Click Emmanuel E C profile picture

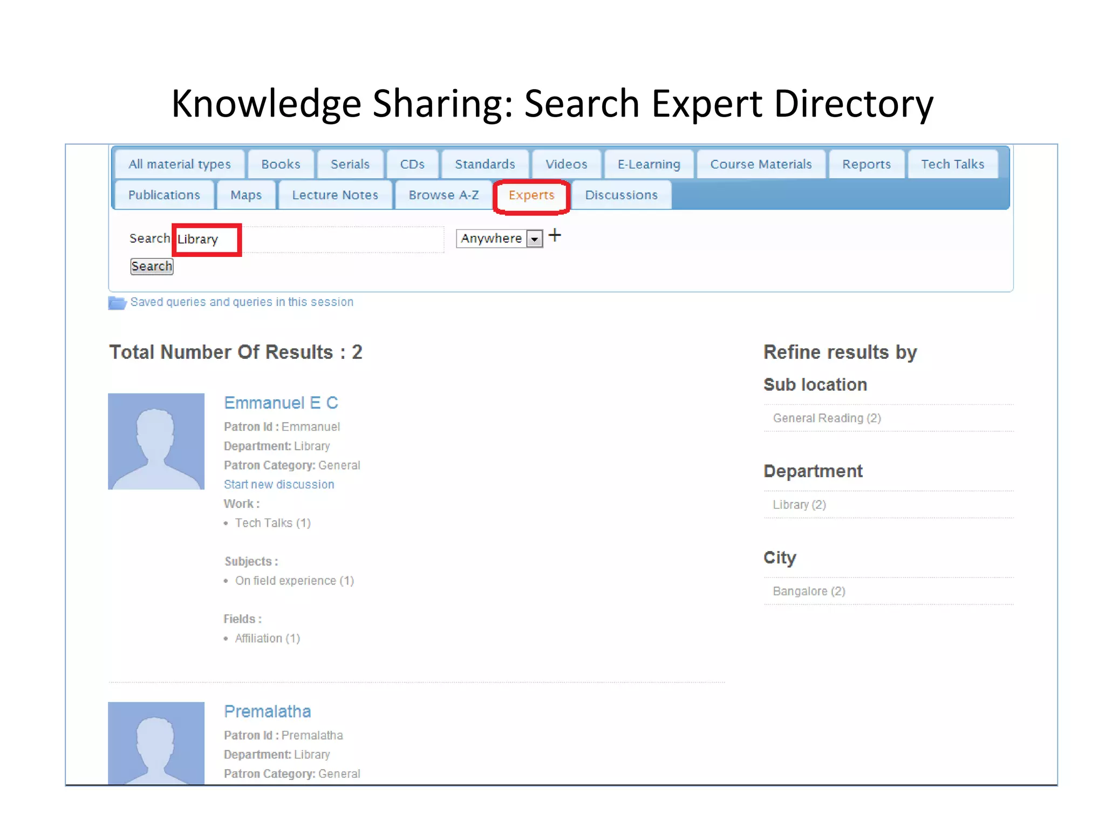(156, 441)
